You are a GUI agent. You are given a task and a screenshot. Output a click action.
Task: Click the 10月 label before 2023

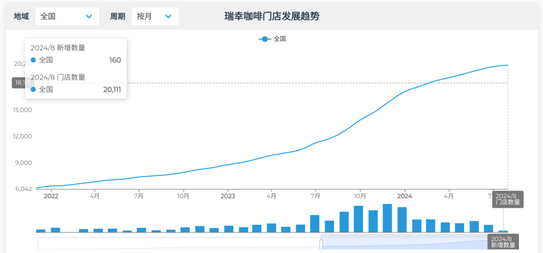183,196
